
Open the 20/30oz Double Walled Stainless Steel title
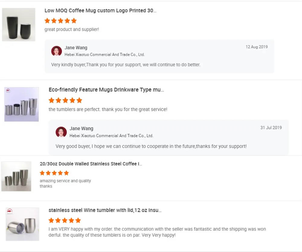(x=91, y=164)
